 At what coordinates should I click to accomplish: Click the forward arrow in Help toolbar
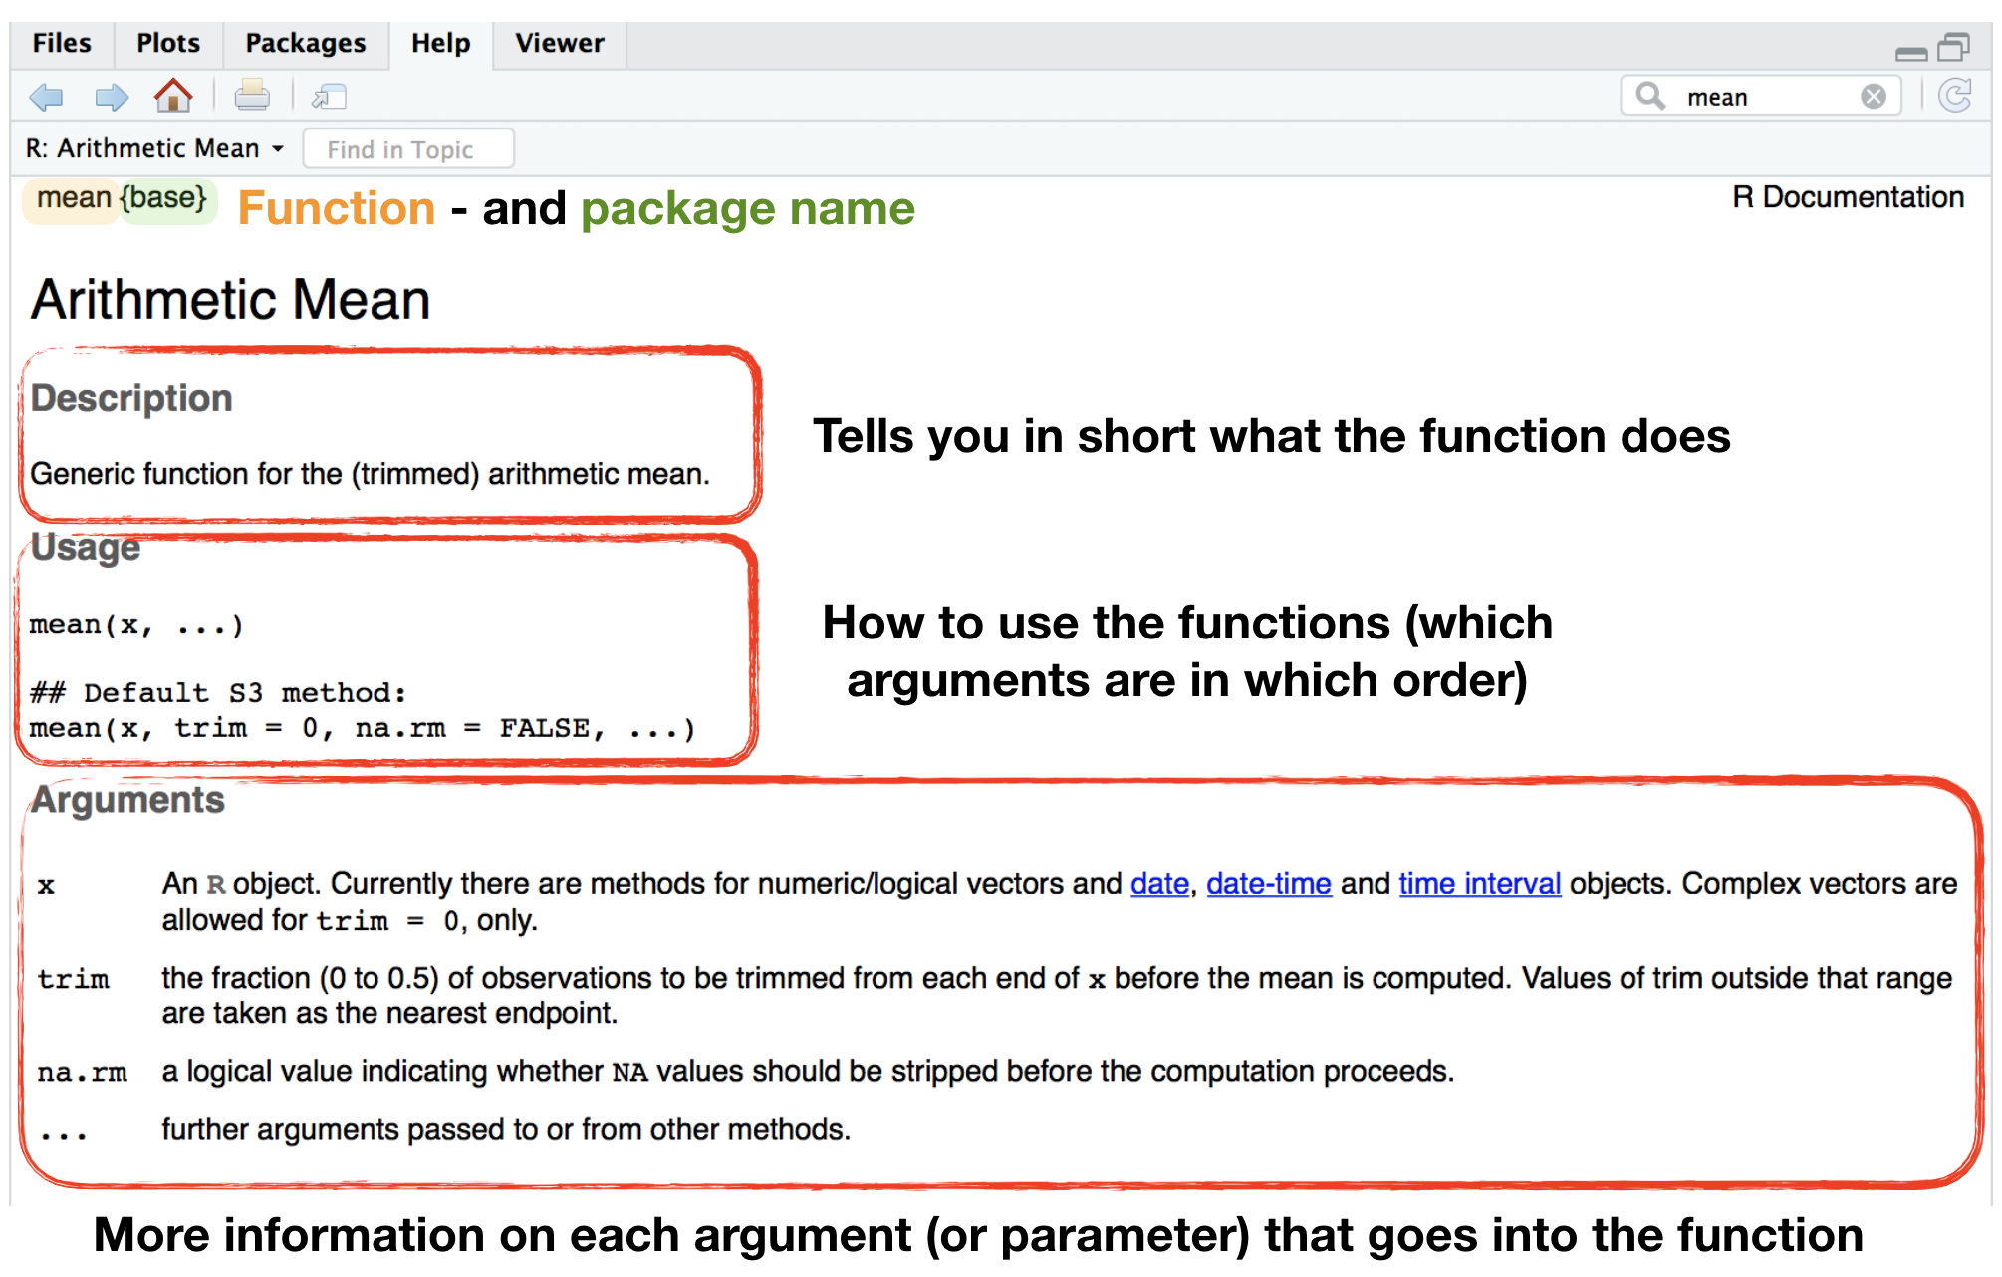[x=111, y=97]
